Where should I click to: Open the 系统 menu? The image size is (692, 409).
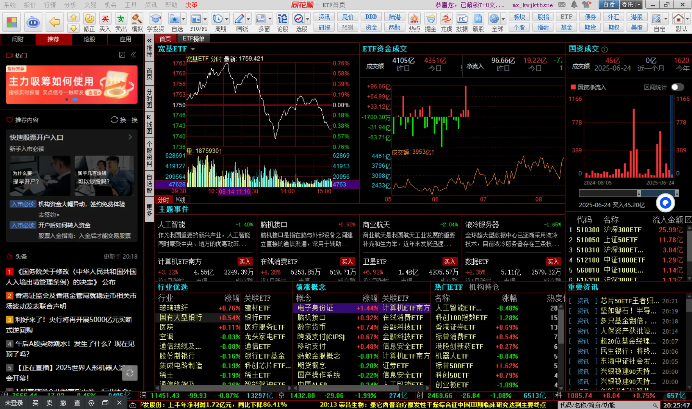10,5
